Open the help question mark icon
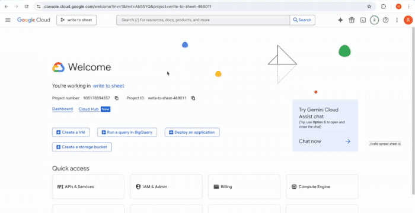415x213 pixels. coord(385,20)
